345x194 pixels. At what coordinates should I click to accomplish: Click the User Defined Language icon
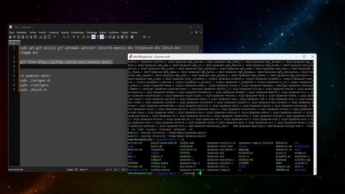tap(106, 37)
